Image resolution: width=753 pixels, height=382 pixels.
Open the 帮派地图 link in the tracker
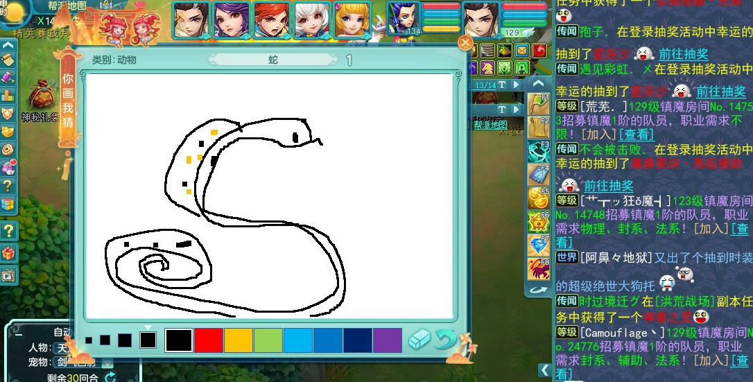click(x=490, y=125)
